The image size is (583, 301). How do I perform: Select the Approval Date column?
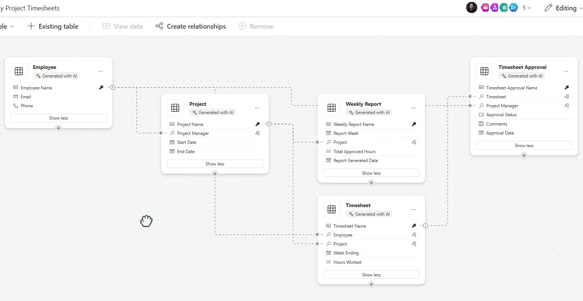pos(524,133)
